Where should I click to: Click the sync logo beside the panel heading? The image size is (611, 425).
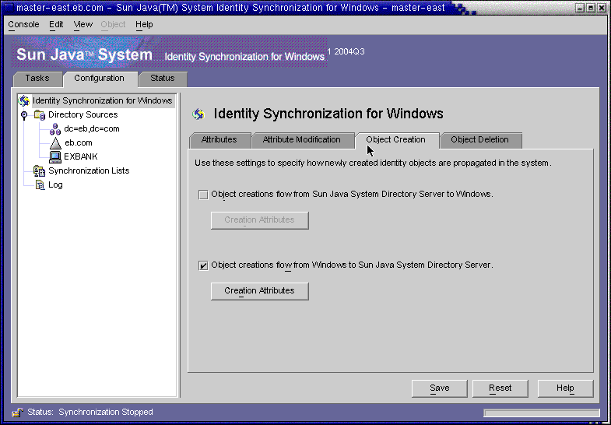[198, 114]
